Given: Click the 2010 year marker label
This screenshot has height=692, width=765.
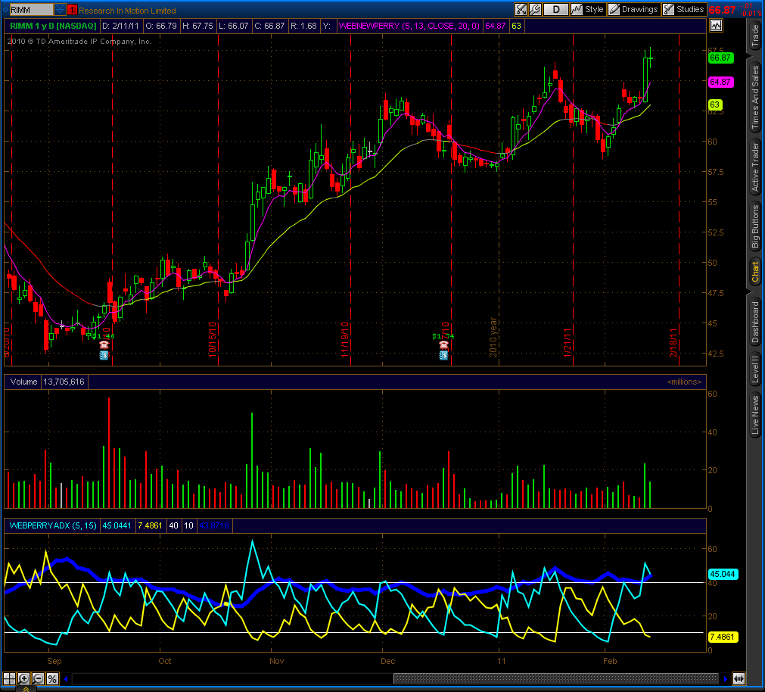Looking at the screenshot, I should [493, 337].
